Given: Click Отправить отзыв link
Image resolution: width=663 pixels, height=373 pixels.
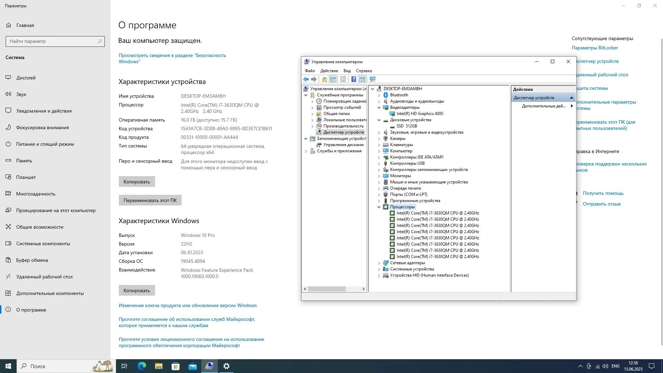Looking at the screenshot, I should [602, 204].
